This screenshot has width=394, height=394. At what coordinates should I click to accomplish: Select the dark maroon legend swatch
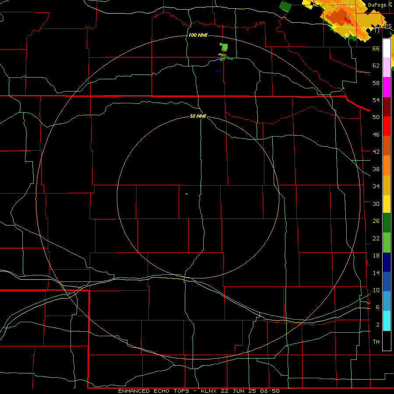387,107
